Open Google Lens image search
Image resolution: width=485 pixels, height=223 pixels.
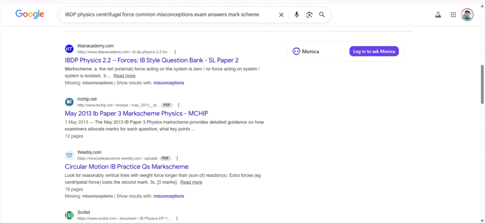[x=309, y=15]
